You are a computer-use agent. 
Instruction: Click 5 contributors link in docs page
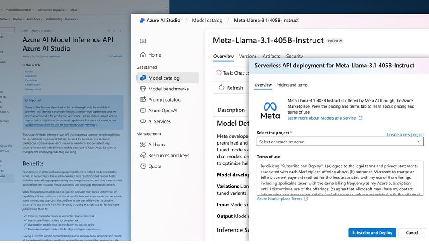[54, 57]
